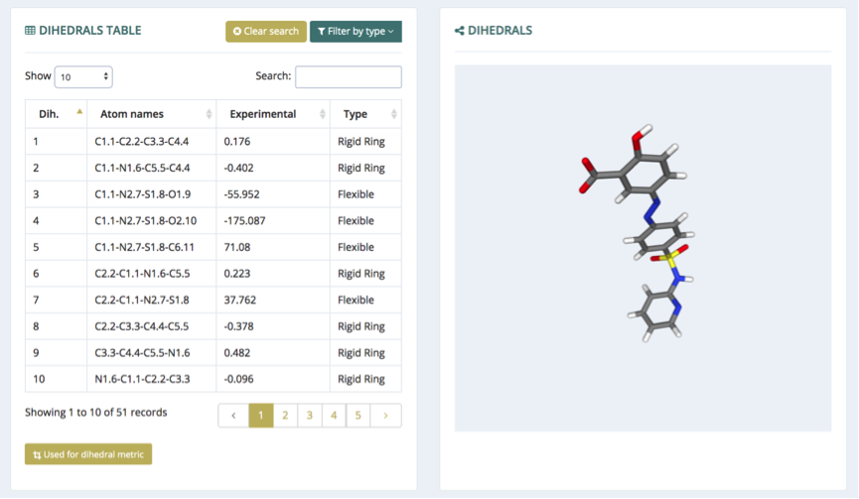Sort by Experimental column arrows
859x499 pixels.
pyautogui.click(x=322, y=114)
